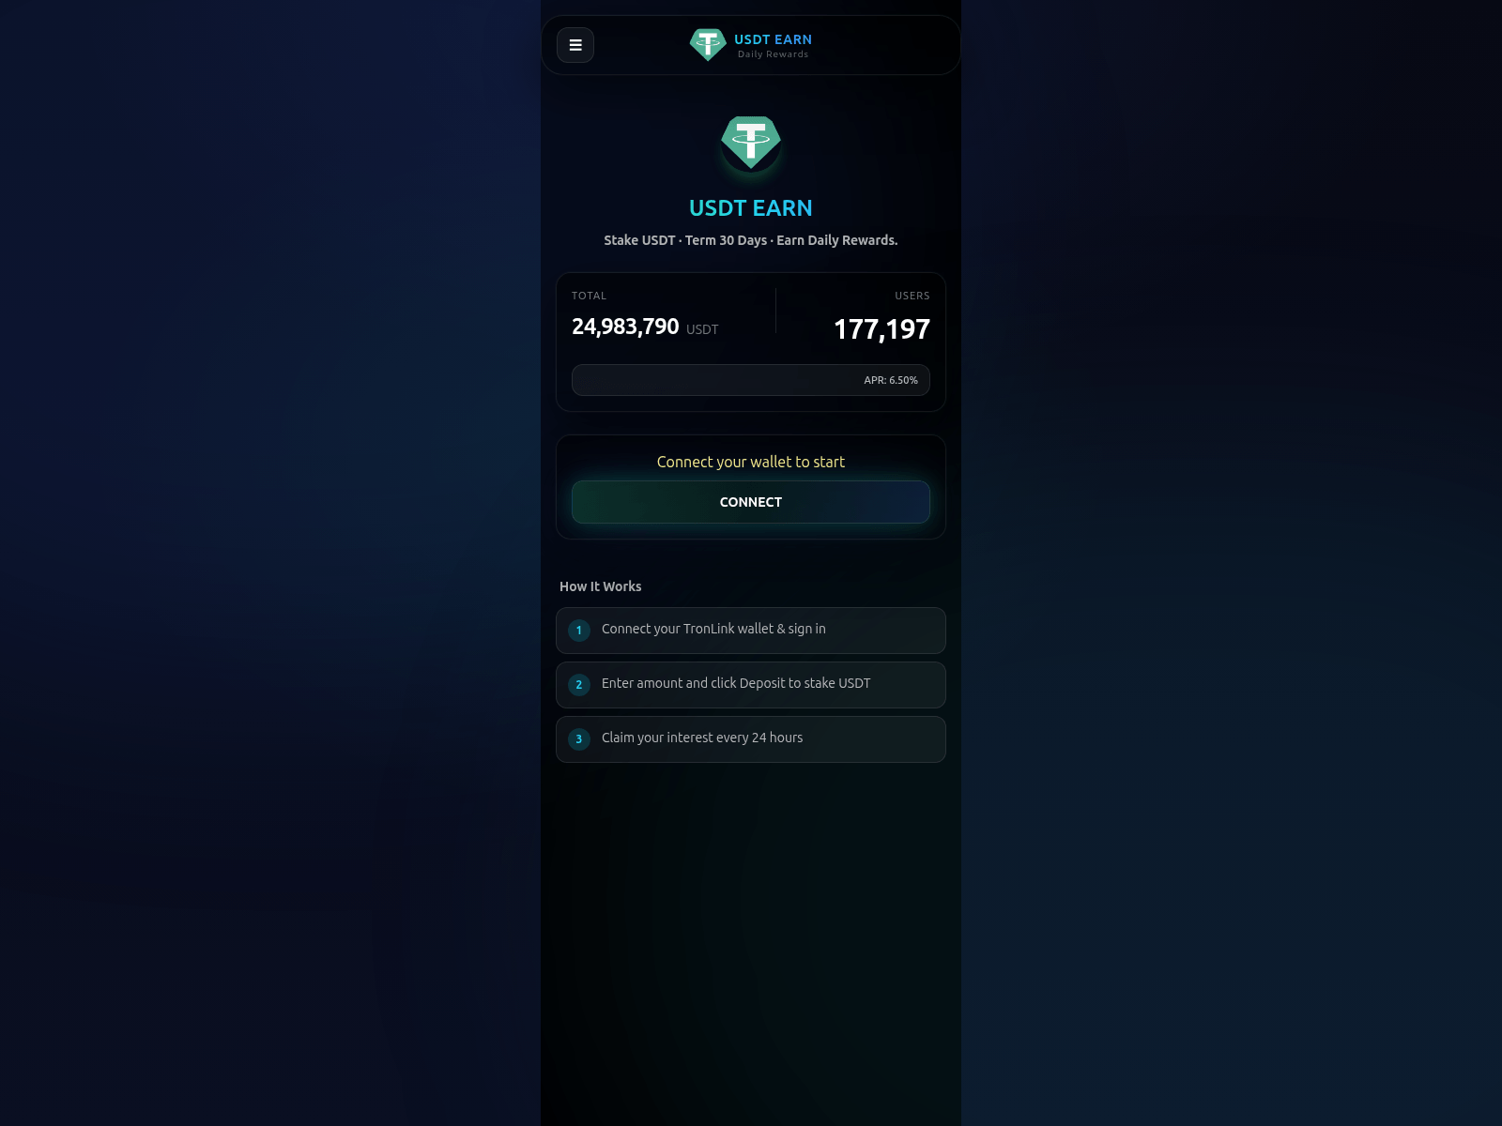Select the users count 177,197
This screenshot has height=1126, width=1502.
(x=881, y=329)
